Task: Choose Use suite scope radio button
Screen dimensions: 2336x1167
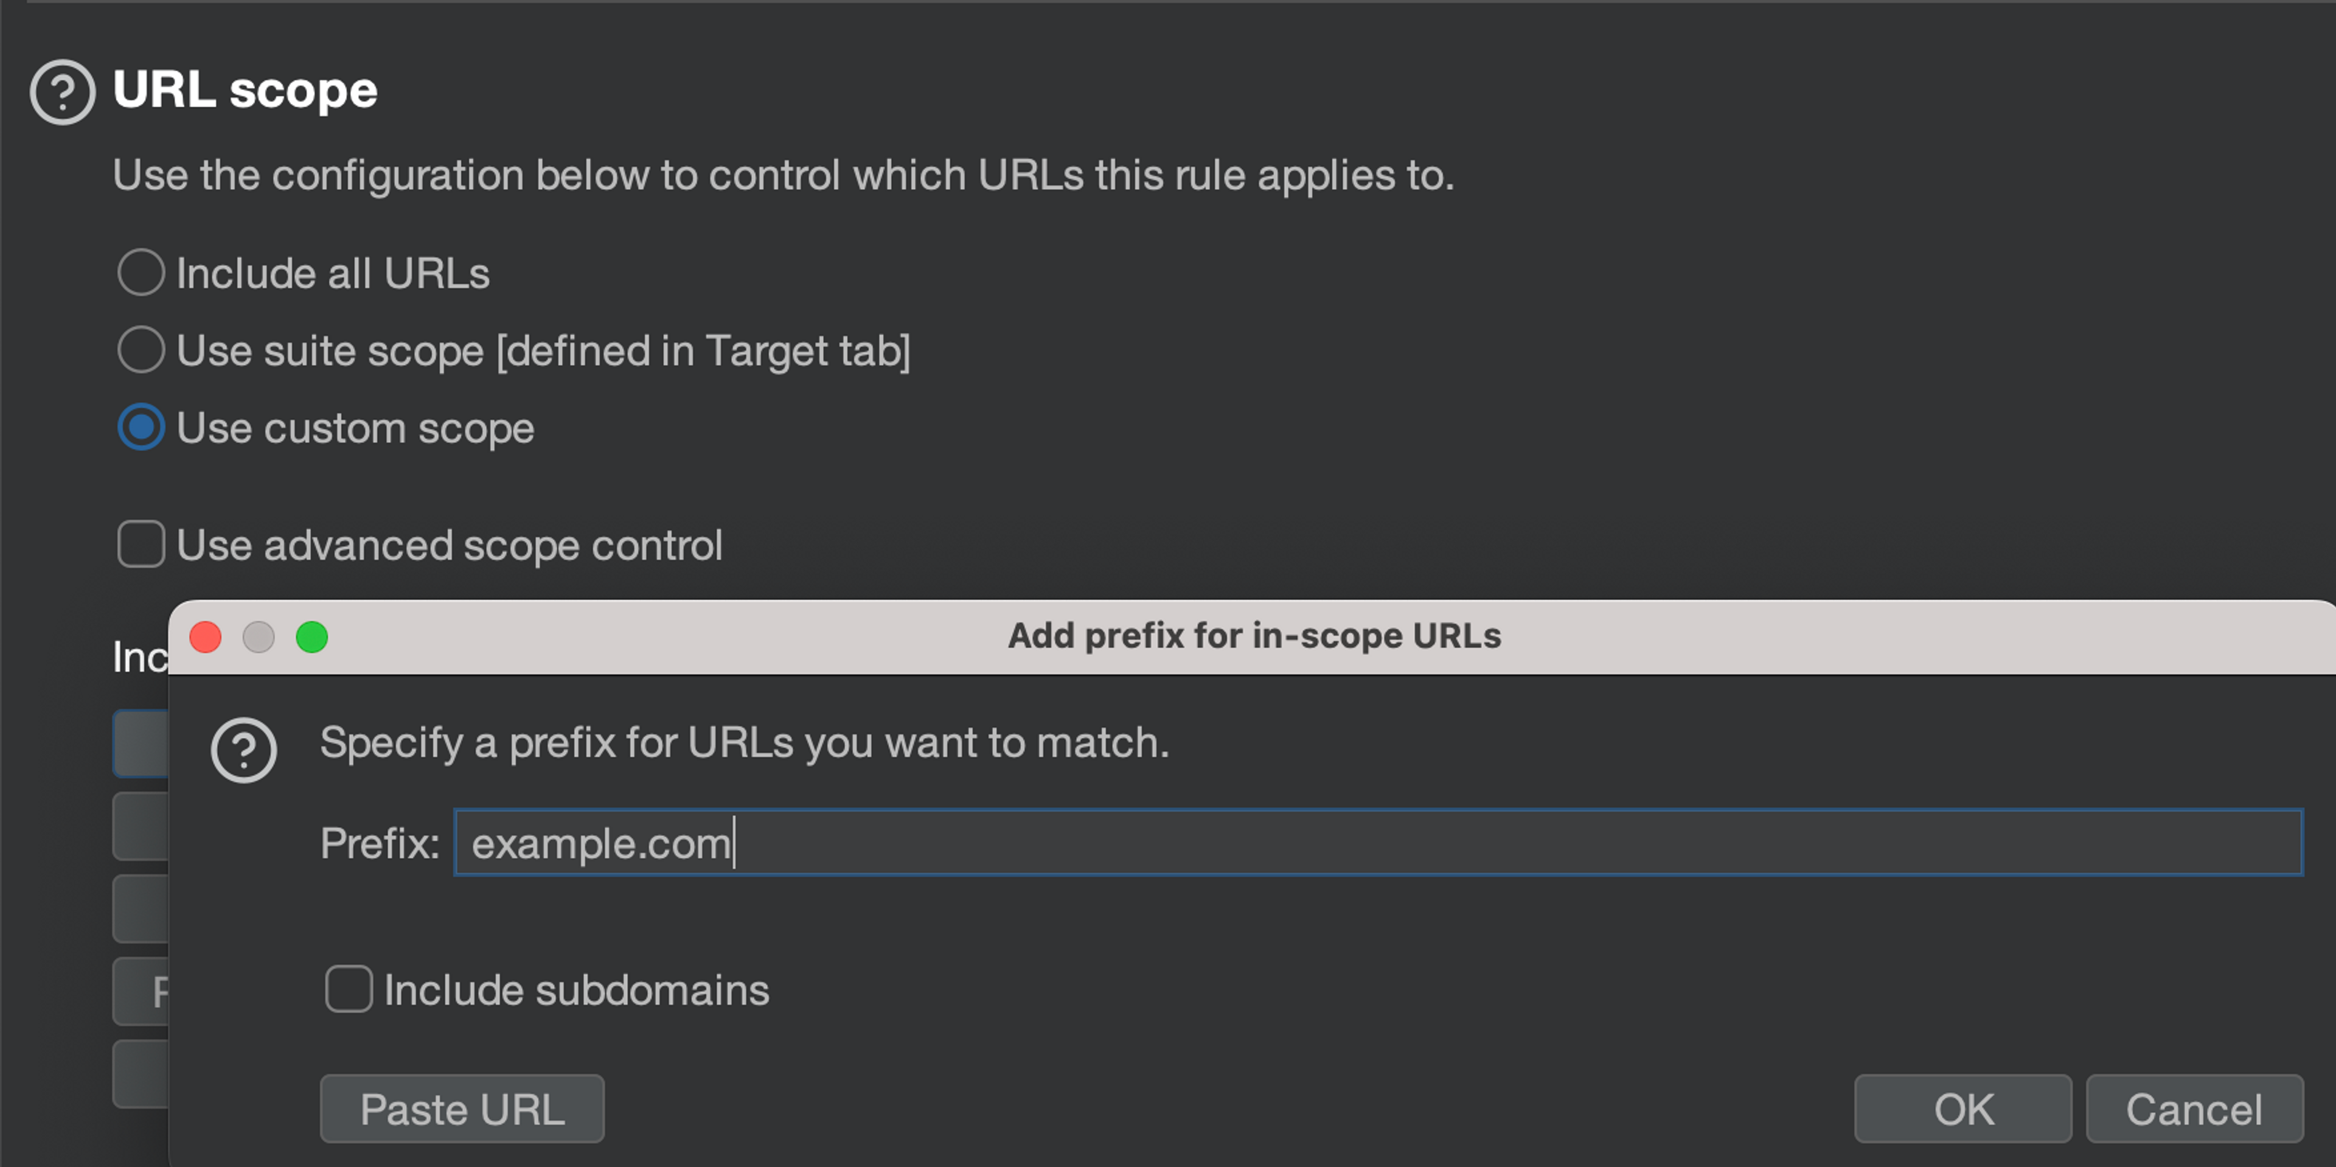Action: (x=142, y=350)
